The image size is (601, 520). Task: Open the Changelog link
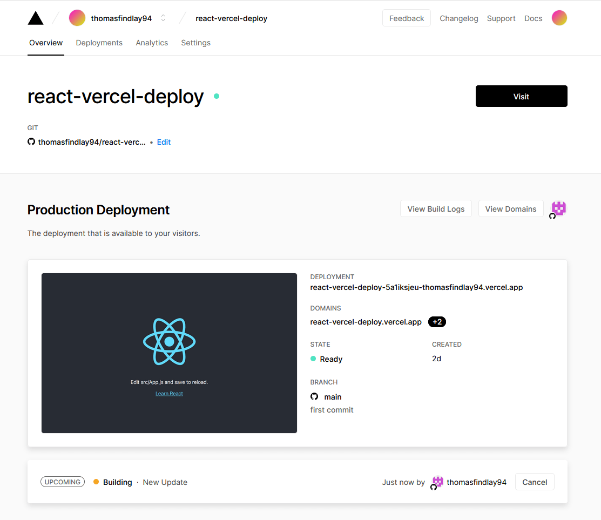459,18
